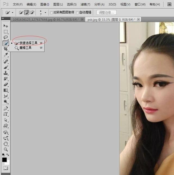Enable 对所有图层取样 checkbox
174x175 pixels.
[51, 13]
